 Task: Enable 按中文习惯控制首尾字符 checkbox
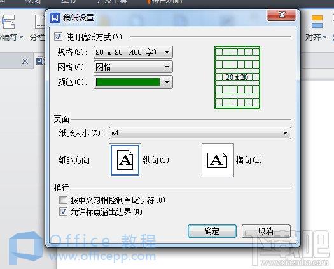coord(63,200)
